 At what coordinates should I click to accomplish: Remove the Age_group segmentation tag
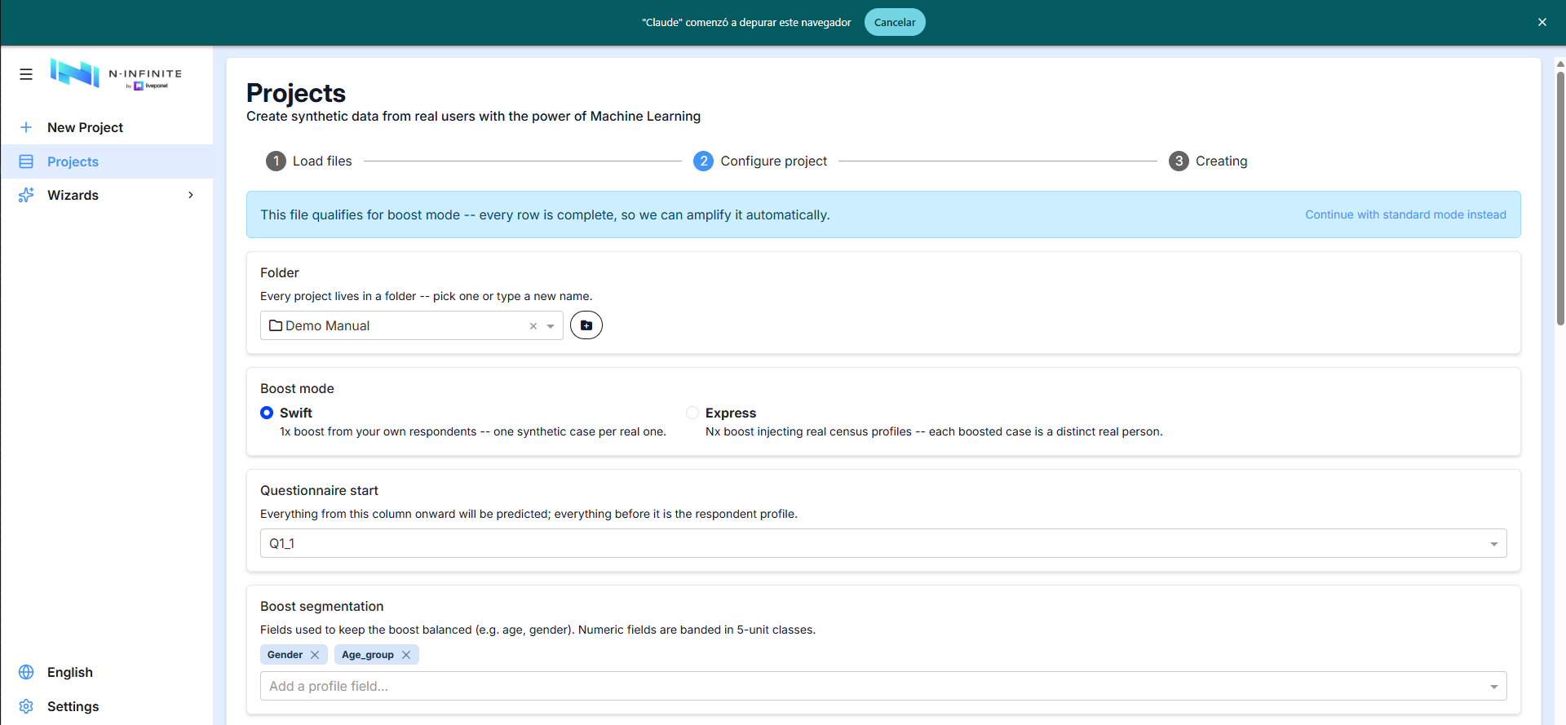[406, 655]
